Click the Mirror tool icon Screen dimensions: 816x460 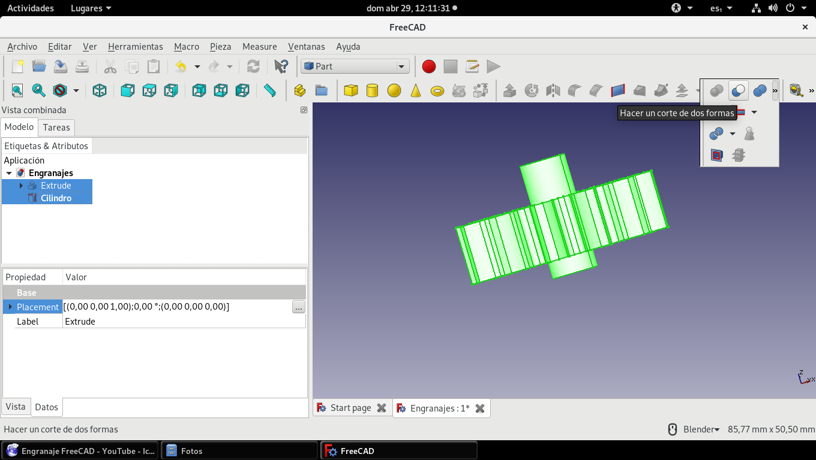pyautogui.click(x=553, y=90)
